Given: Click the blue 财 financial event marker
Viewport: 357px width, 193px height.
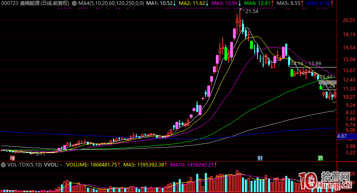Looking at the screenshot, I should pos(260,158).
